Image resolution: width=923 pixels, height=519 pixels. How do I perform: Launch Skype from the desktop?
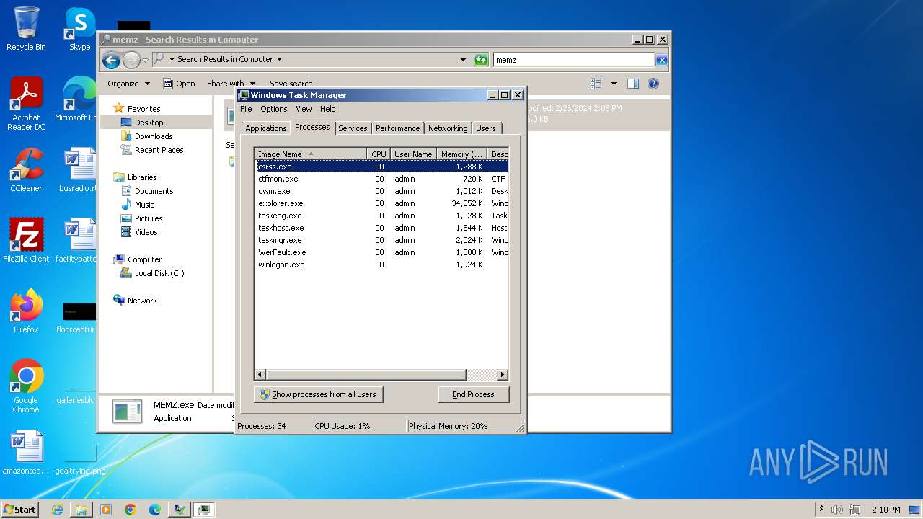coord(79,29)
